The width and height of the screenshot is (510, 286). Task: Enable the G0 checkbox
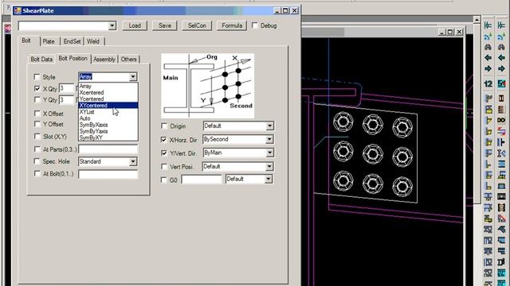pos(164,180)
